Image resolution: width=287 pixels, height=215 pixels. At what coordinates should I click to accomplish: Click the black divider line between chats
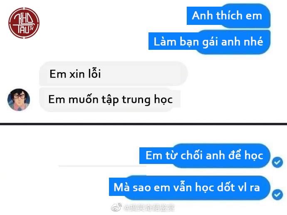point(143,124)
